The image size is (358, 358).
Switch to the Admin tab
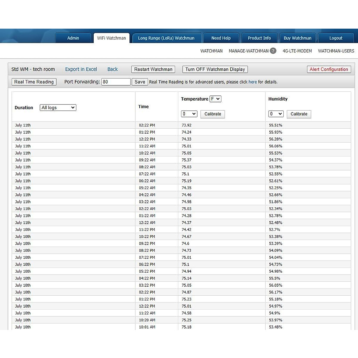pos(73,38)
